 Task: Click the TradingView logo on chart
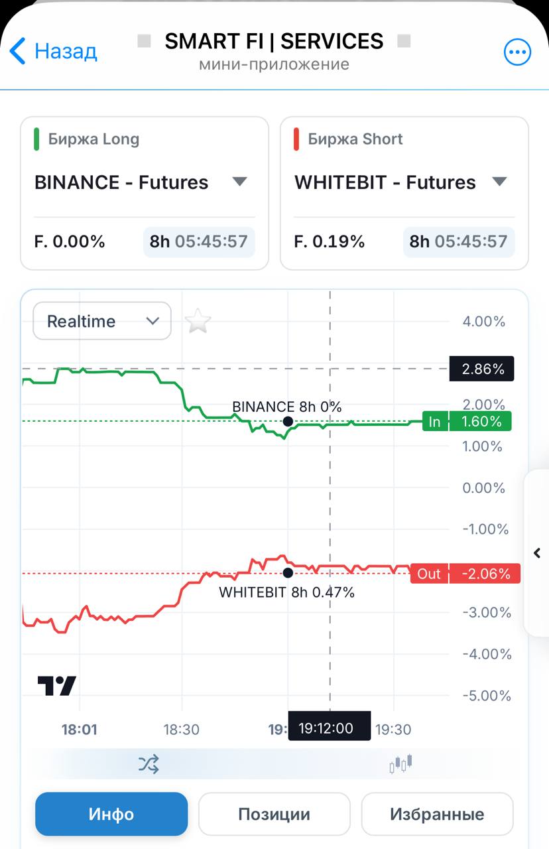click(57, 686)
